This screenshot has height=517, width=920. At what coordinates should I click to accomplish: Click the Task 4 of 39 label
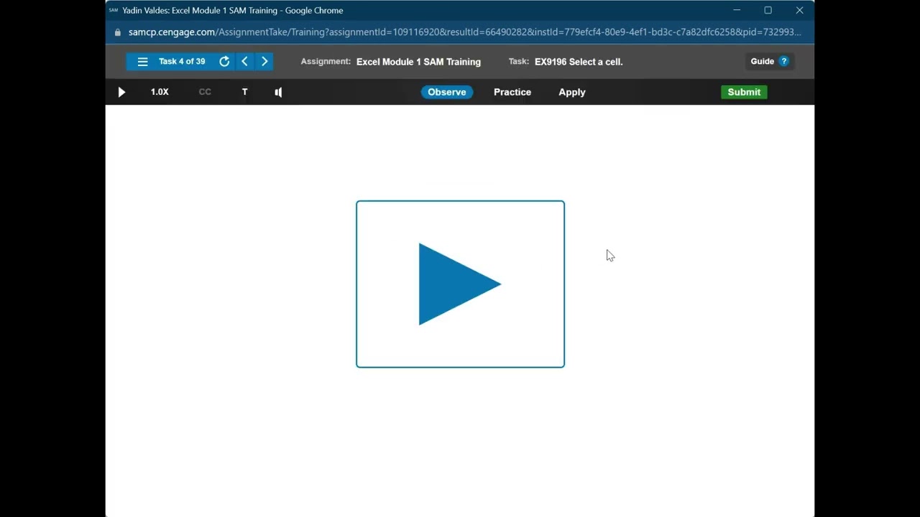pos(182,62)
